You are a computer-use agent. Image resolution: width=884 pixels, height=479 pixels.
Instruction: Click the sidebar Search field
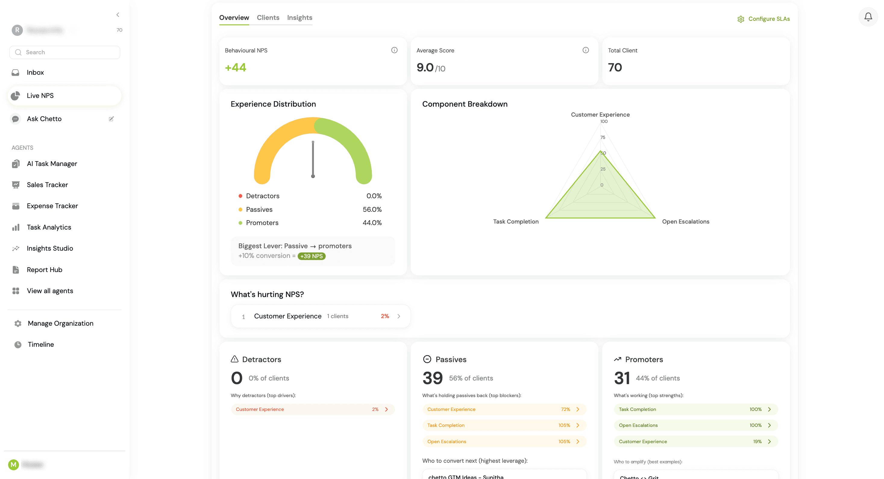tap(65, 52)
